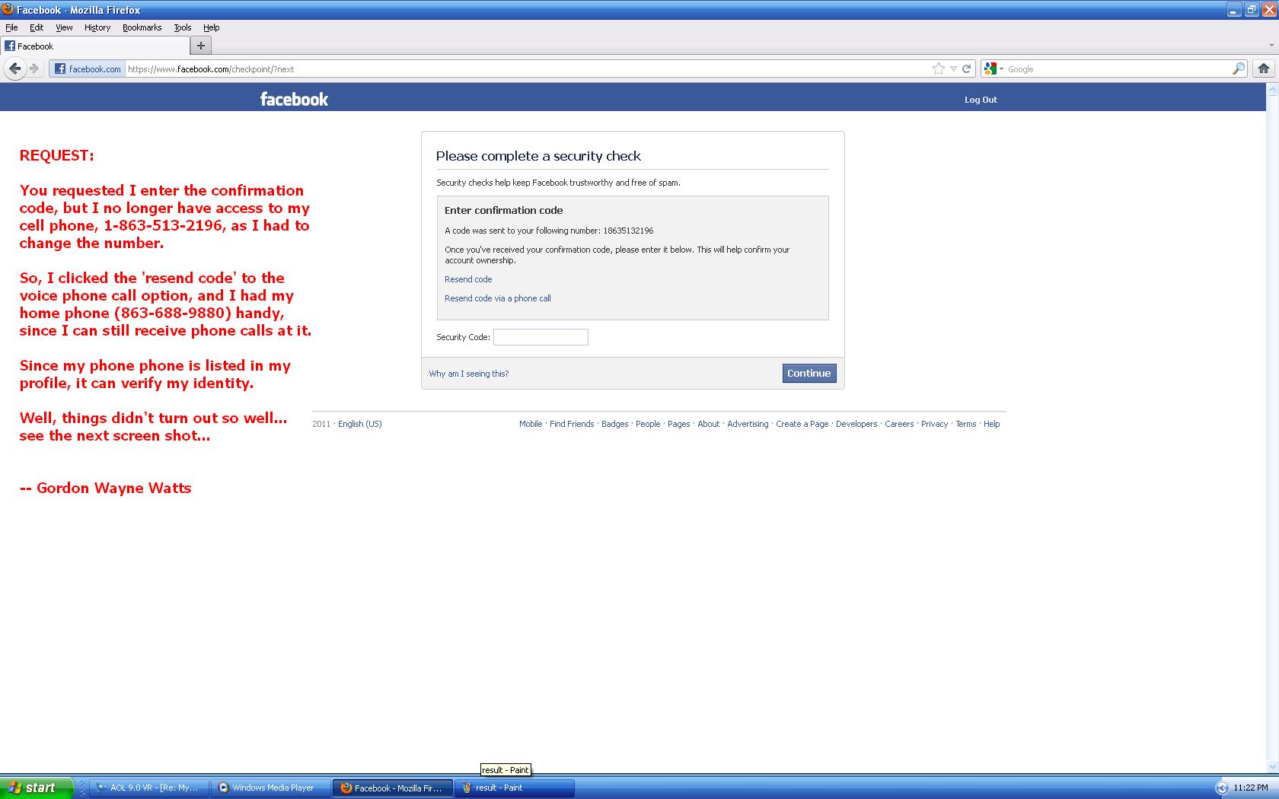Go forward with the Forward arrow
Viewport: 1279px width, 799px height.
34,68
